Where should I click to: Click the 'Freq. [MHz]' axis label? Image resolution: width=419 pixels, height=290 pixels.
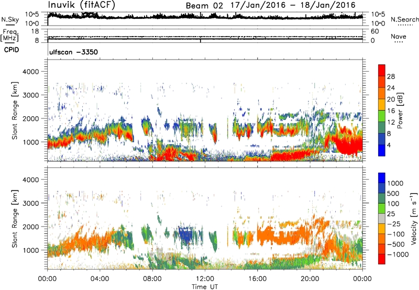coord(9,35)
